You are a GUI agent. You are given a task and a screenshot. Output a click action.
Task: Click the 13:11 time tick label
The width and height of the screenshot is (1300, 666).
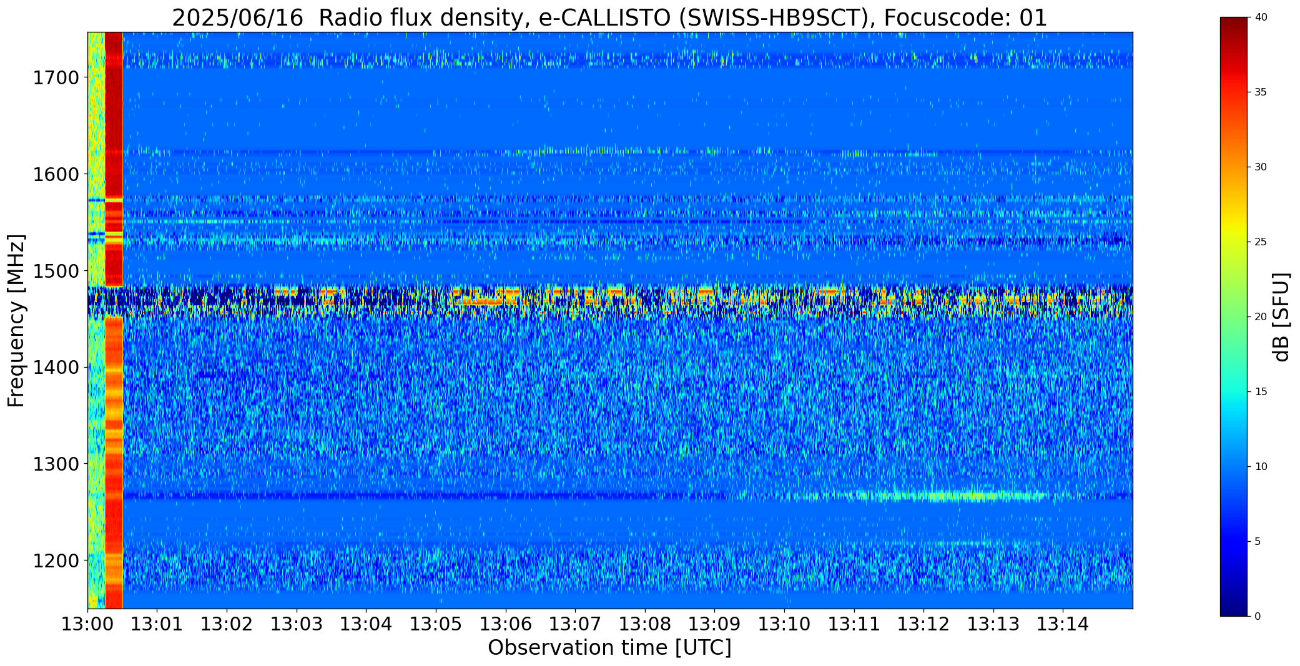pos(854,624)
